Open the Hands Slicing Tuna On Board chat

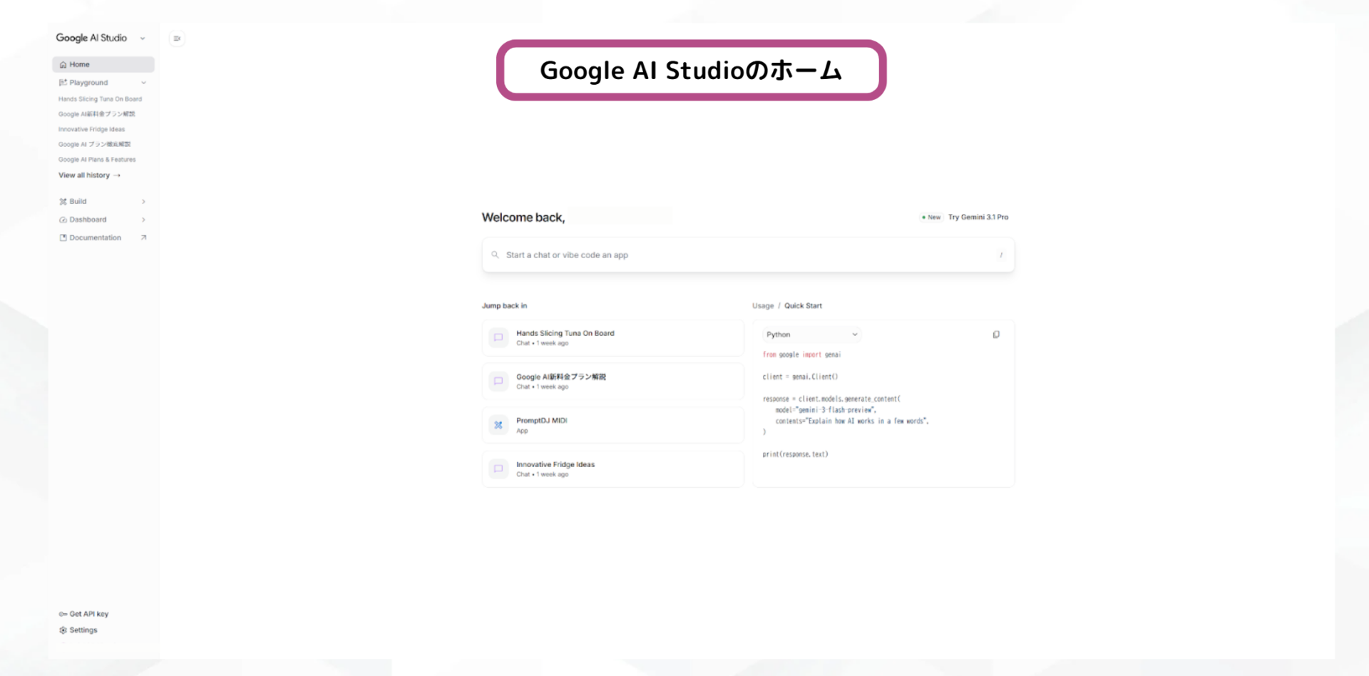612,337
